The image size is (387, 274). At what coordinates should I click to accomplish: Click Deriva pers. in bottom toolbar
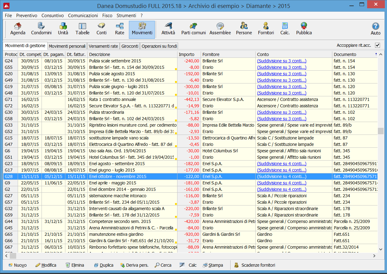point(134,265)
